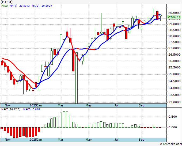Click the MA(3) legend label
This screenshot has width=182, height=146.
click(36, 6)
